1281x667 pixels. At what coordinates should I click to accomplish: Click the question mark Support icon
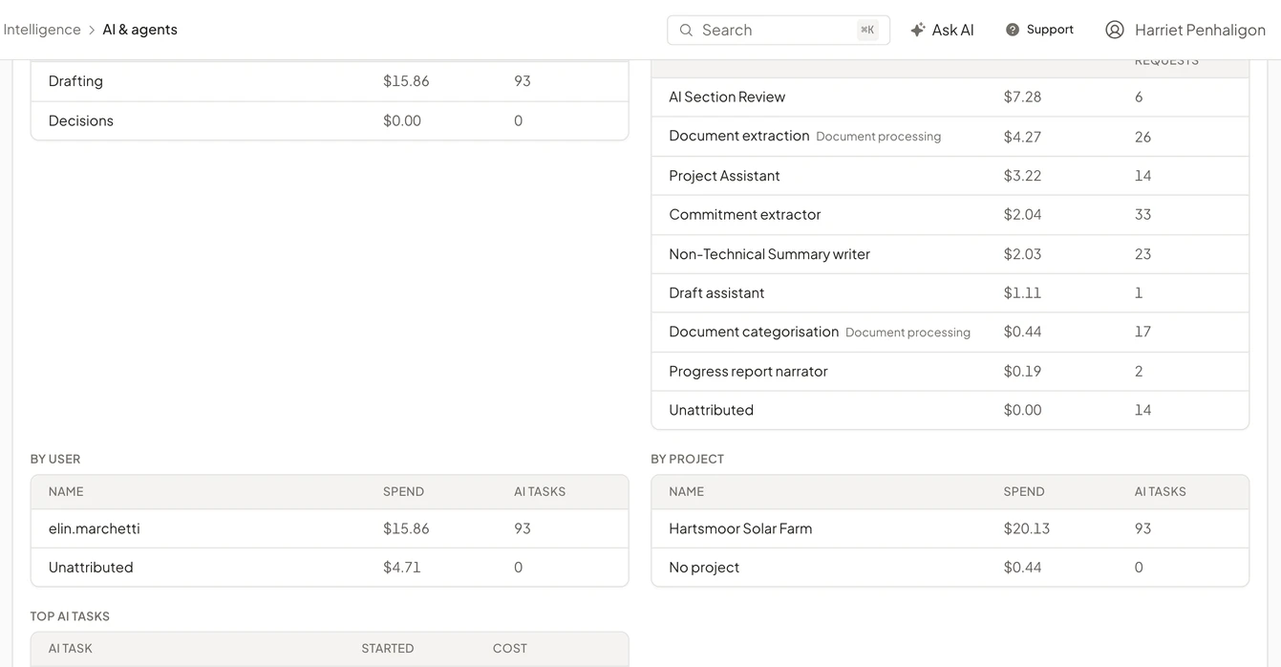click(x=1013, y=30)
